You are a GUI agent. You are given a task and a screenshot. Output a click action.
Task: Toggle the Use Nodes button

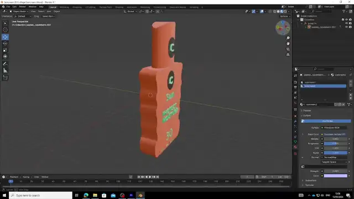tap(326, 121)
